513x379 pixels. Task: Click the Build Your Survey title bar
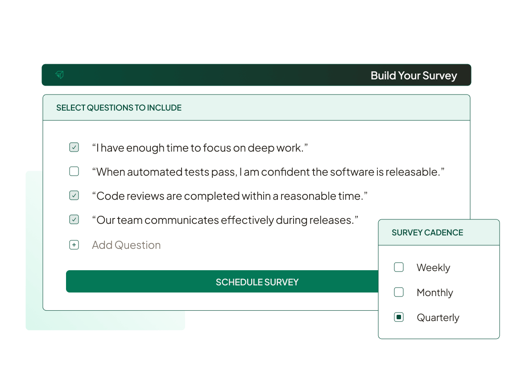pos(414,75)
